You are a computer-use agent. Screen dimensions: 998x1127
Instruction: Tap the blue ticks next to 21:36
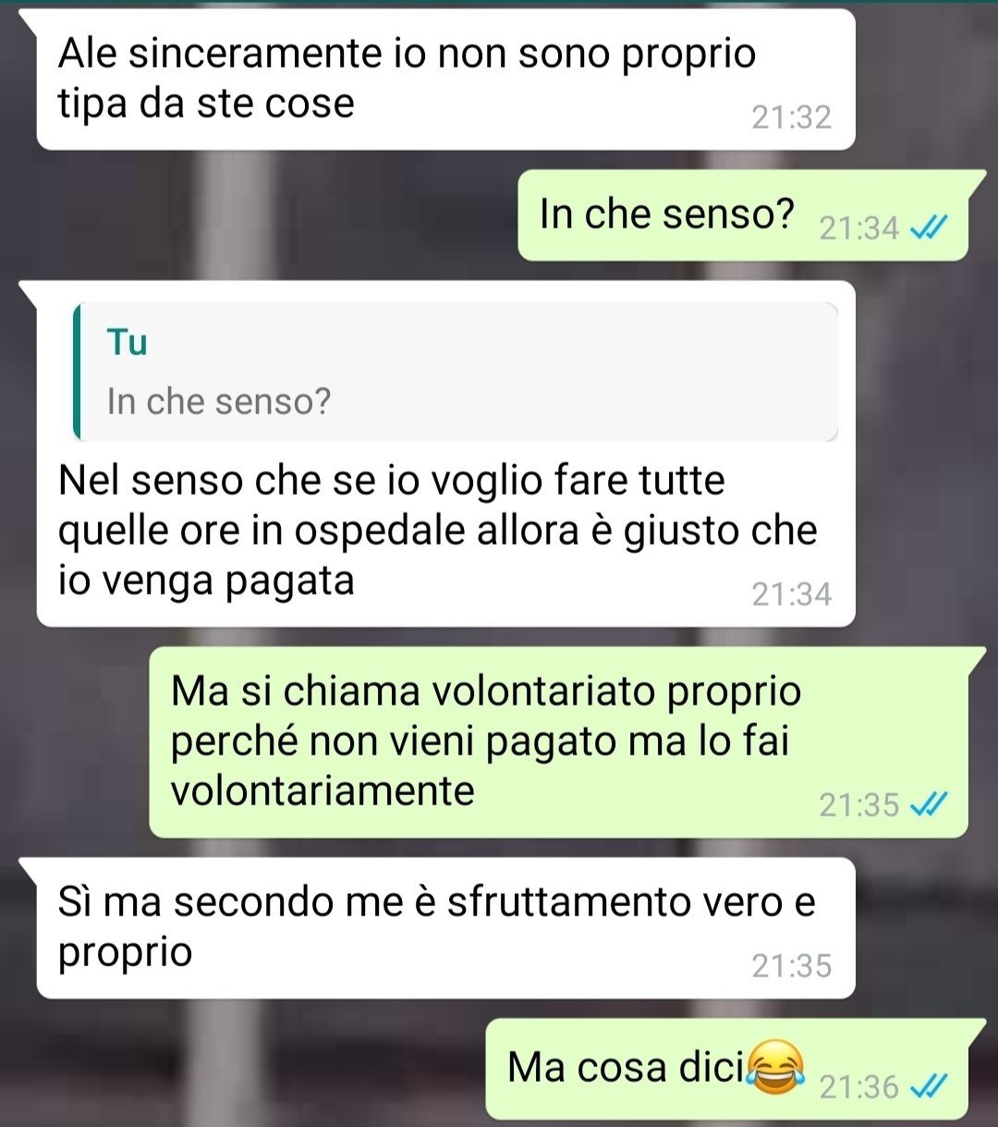coord(928,1087)
